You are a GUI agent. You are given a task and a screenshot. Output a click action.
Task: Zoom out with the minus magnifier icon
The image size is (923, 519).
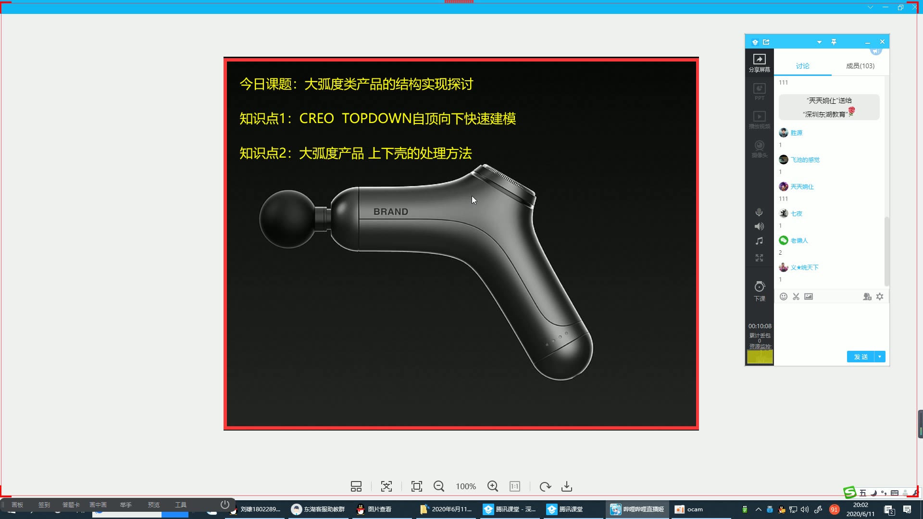coord(439,486)
